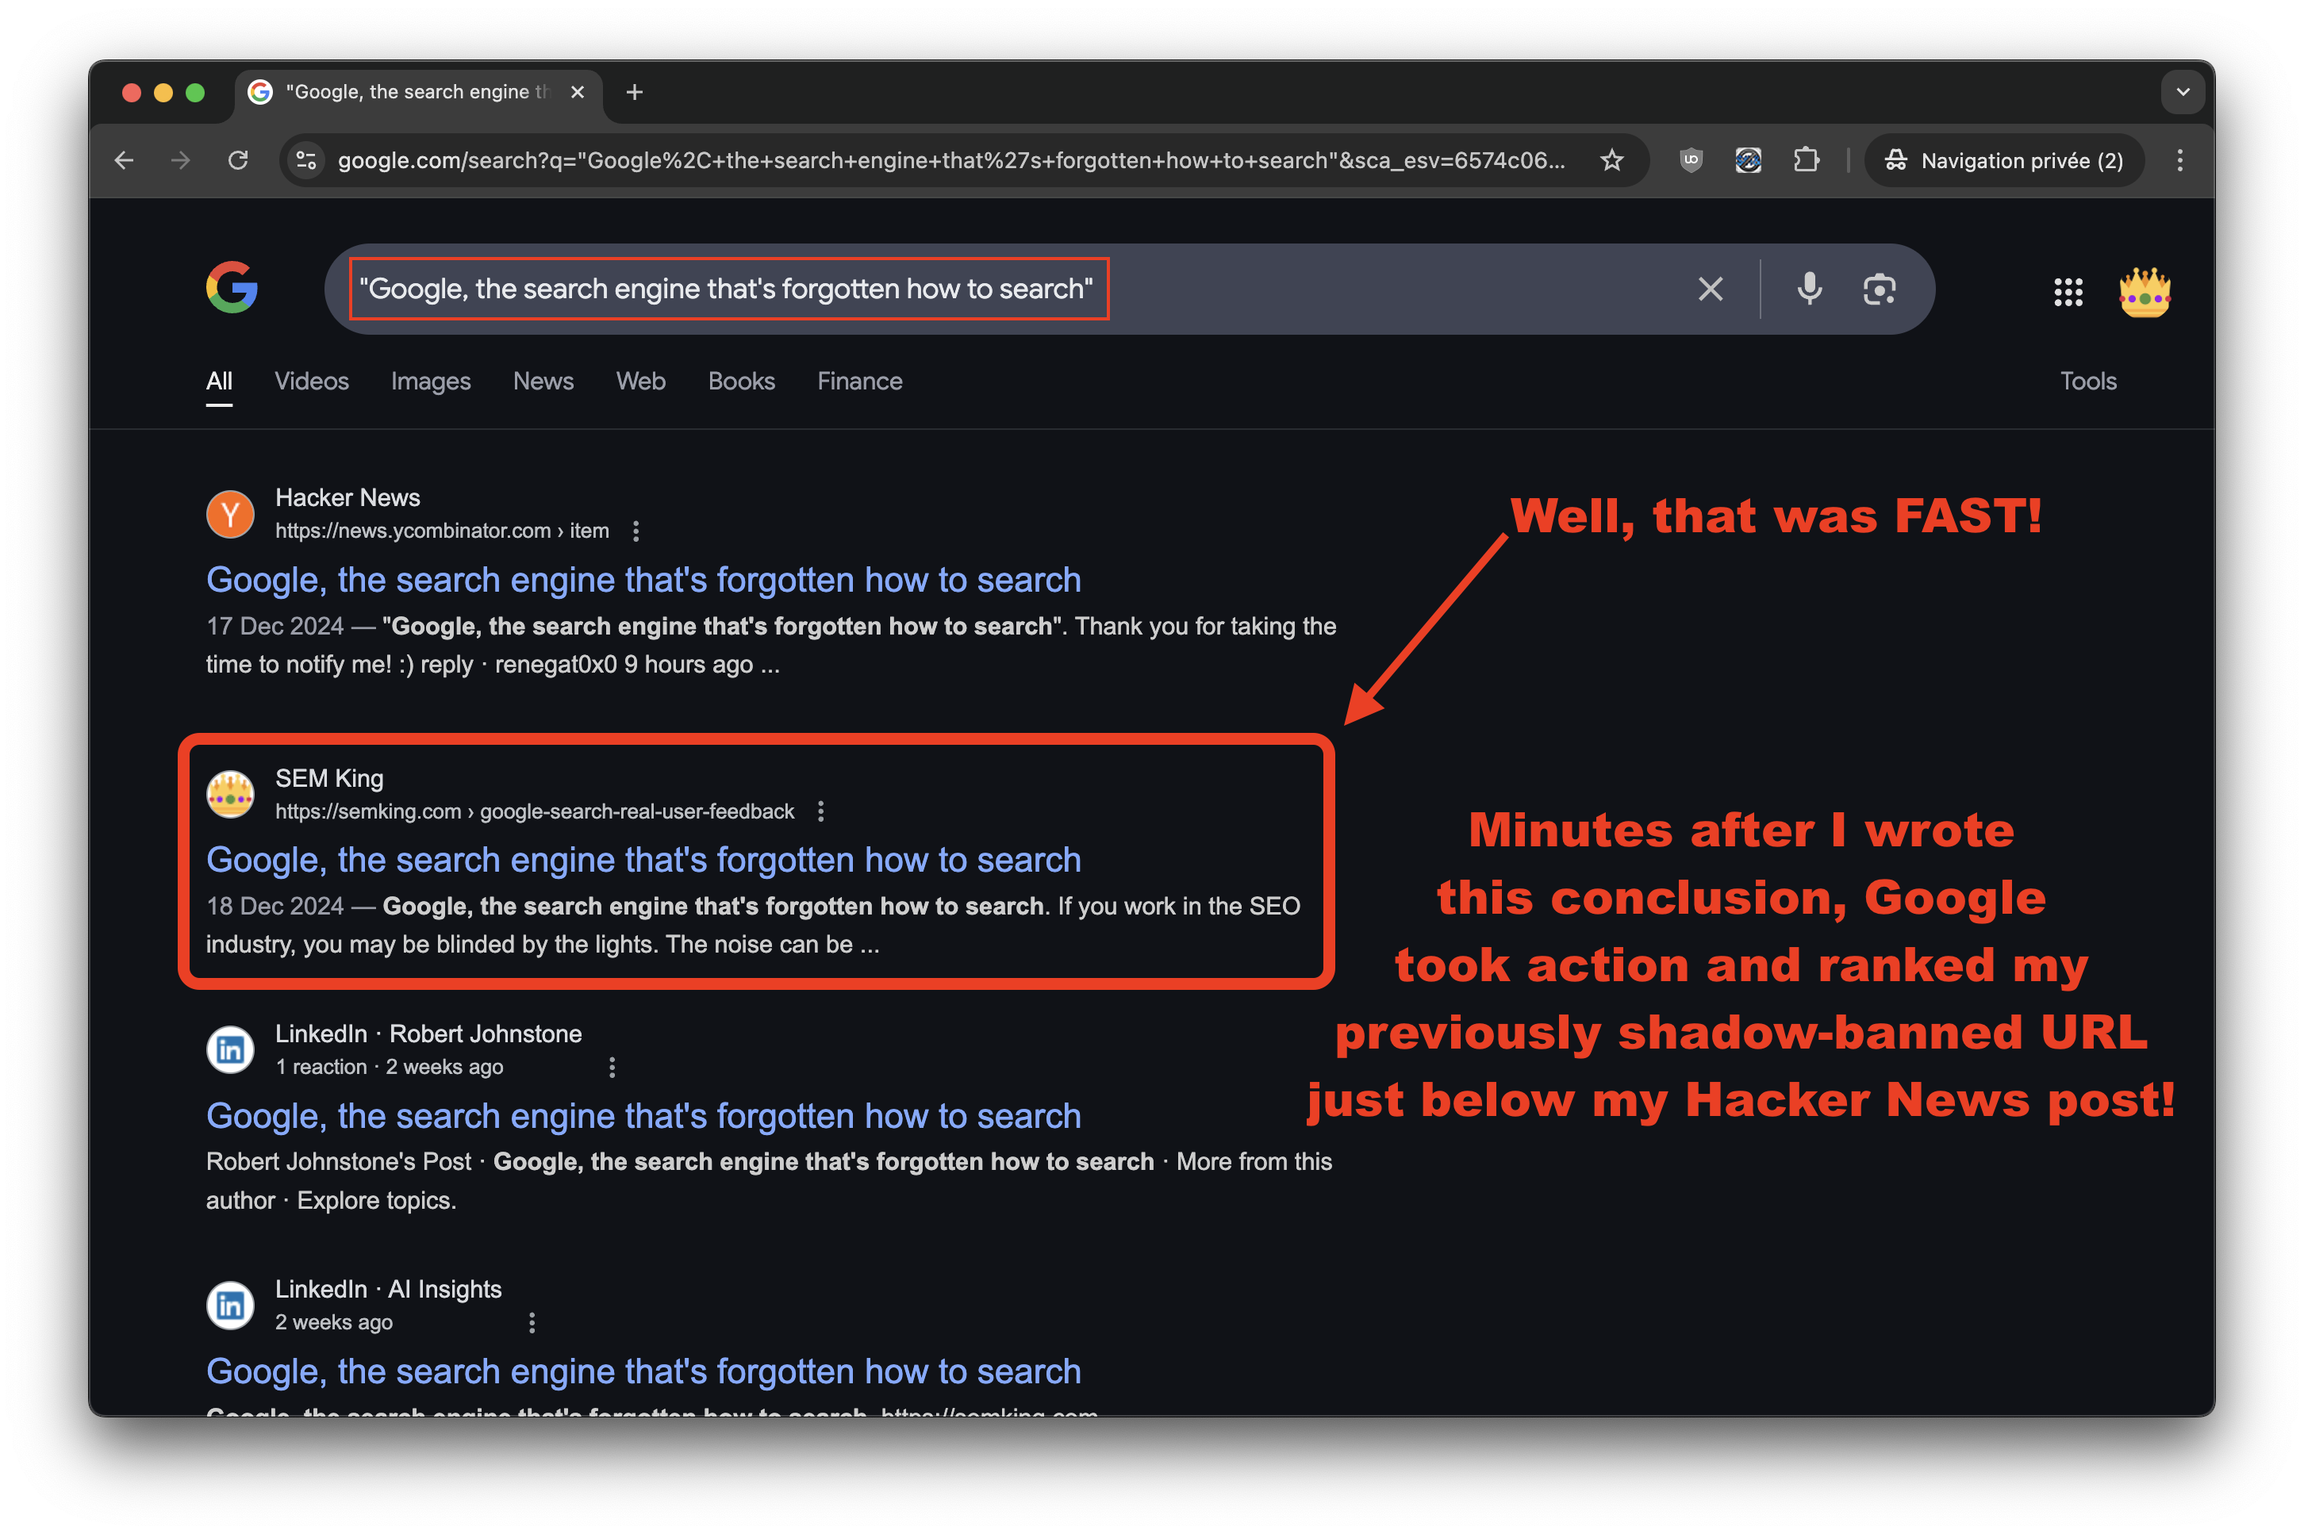Click 'LinkedIn · AI Insights' source text
The width and height of the screenshot is (2304, 1534).
tap(389, 1290)
